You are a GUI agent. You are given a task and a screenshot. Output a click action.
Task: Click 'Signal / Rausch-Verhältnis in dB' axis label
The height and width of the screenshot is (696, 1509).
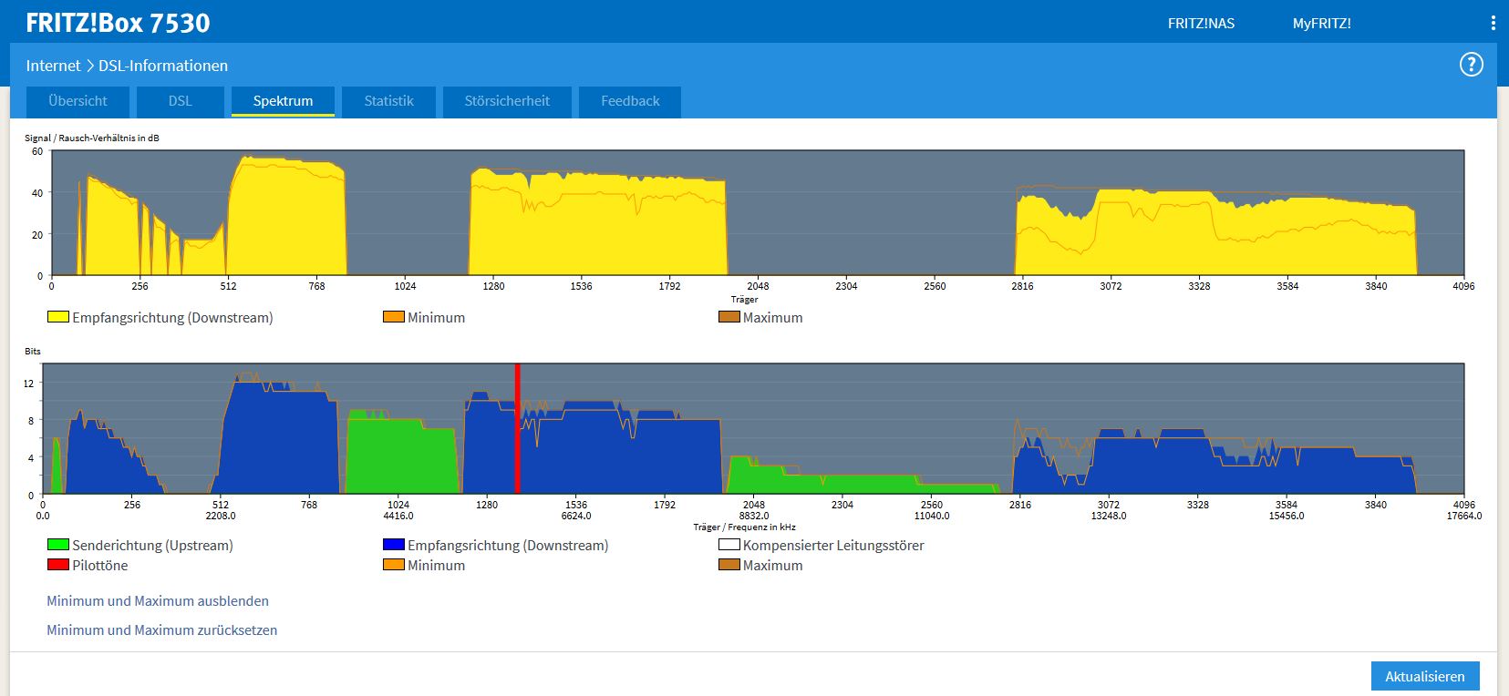pos(92,138)
